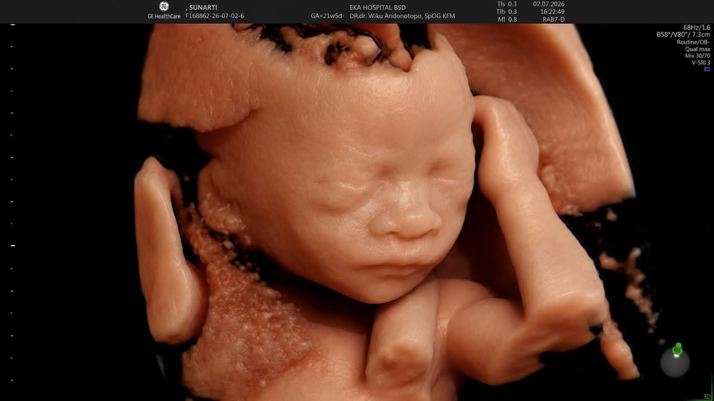
Task: Click patient ID F168862-26-07-02-6
Action: click(x=215, y=16)
